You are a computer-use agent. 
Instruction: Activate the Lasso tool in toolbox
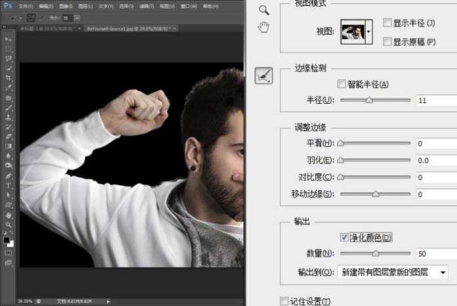(x=9, y=58)
